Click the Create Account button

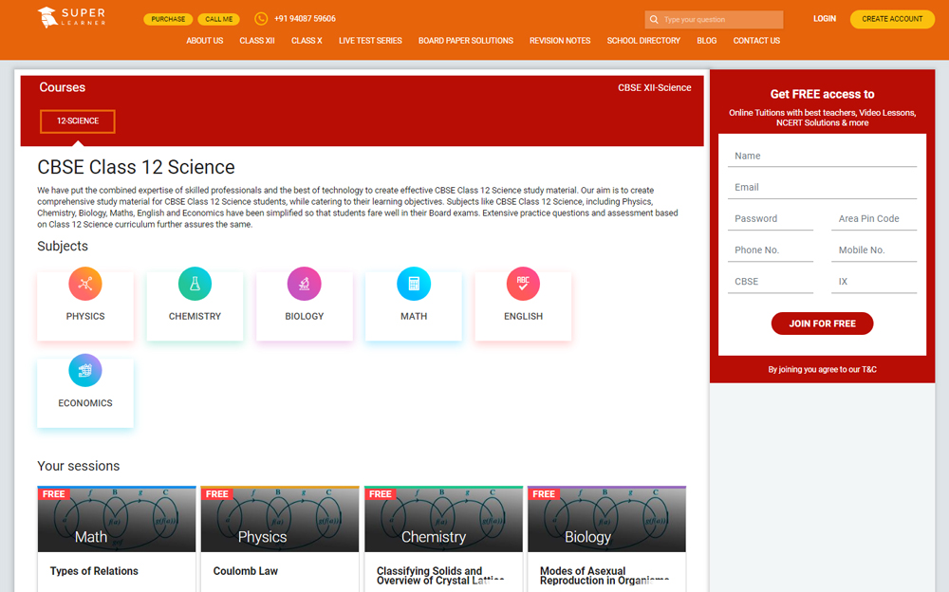[x=892, y=19]
